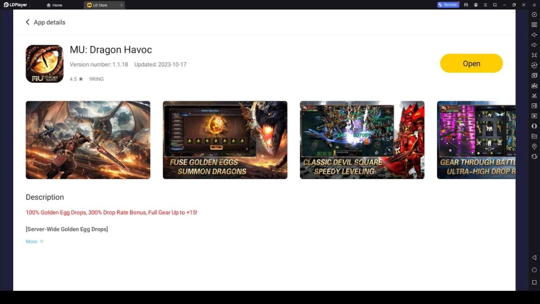Open the operation sync recorder icon
Screen dimensions: 540x304
(534, 65)
